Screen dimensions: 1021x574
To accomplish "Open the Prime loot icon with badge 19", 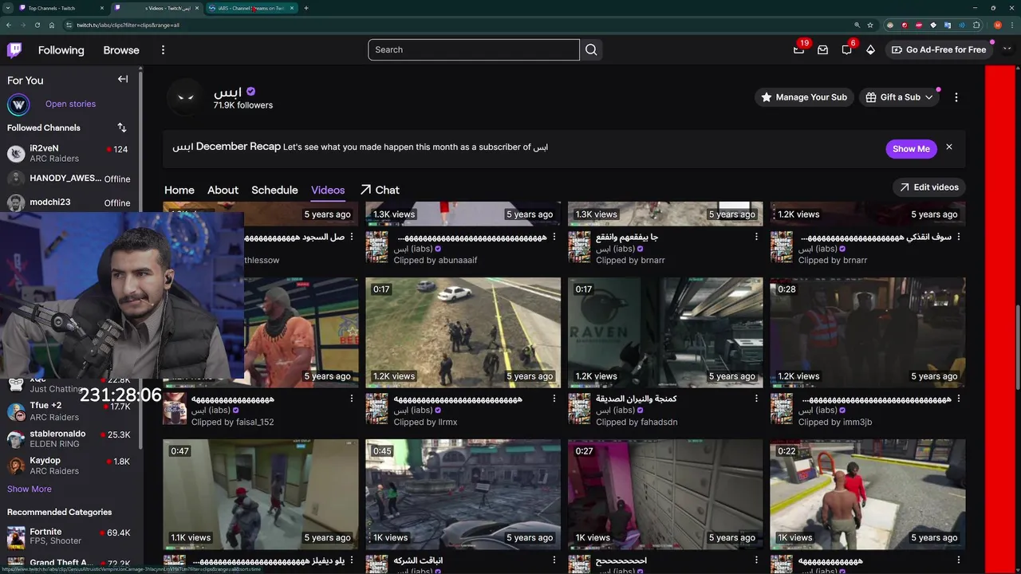I will point(799,49).
